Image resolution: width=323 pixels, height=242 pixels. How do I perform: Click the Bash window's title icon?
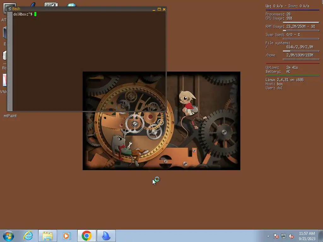[x=10, y=9]
